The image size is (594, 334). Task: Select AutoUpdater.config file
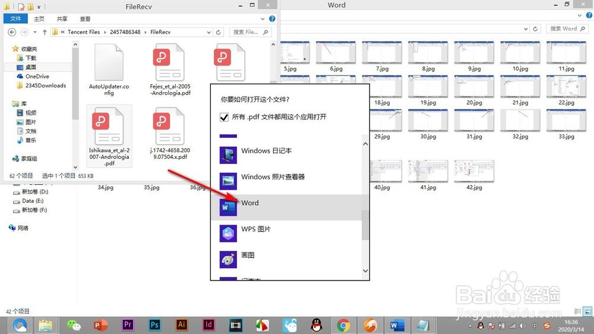point(109,70)
